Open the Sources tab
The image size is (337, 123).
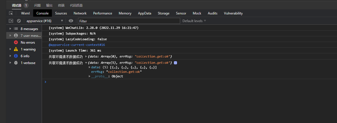[61, 13]
